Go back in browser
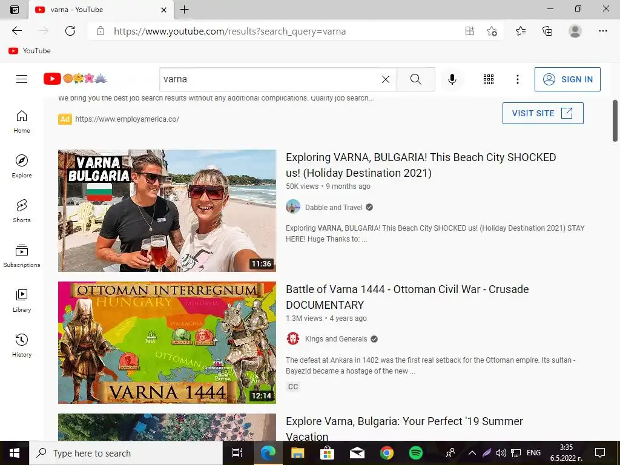Image resolution: width=620 pixels, height=465 pixels. (17, 31)
